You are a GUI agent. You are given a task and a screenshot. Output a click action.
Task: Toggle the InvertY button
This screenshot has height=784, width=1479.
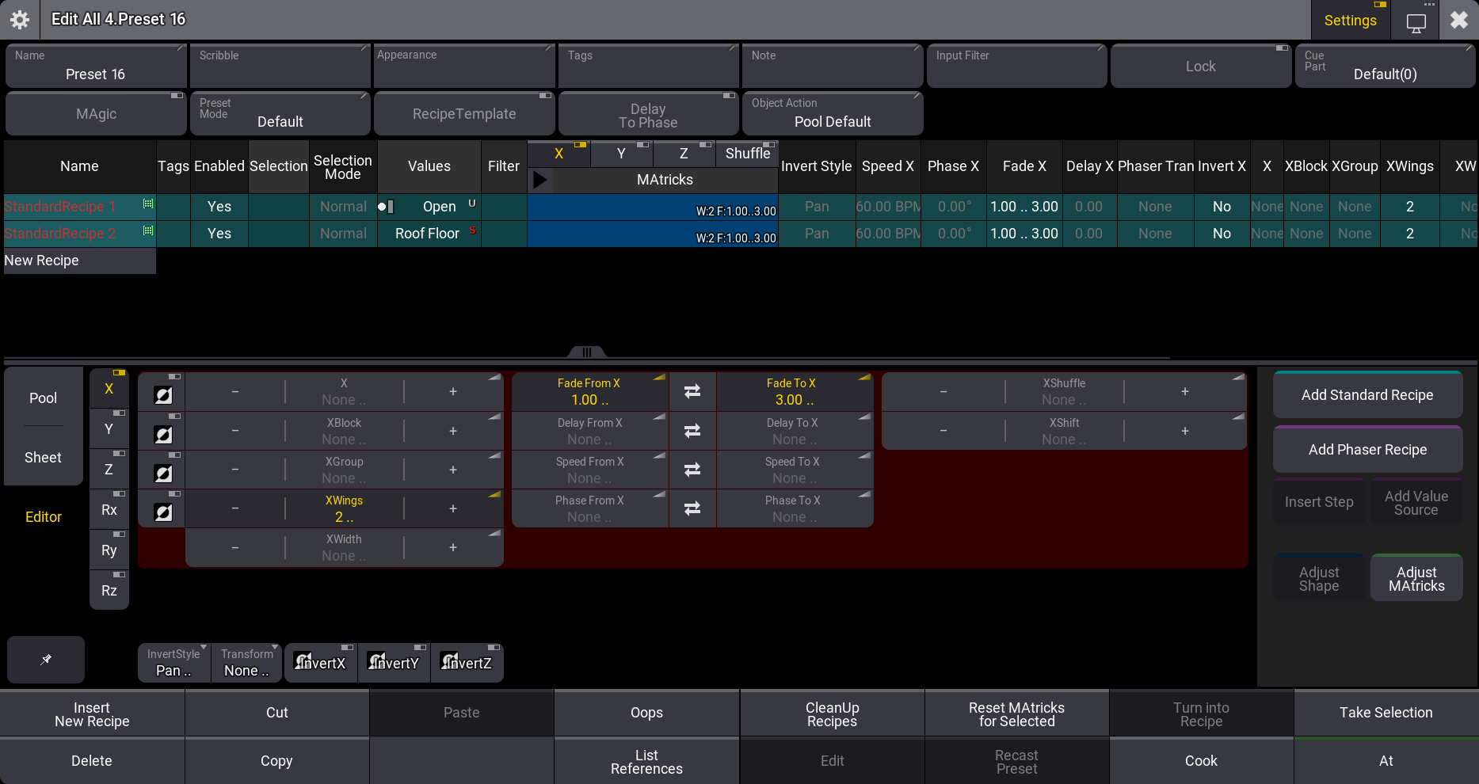pyautogui.click(x=394, y=663)
